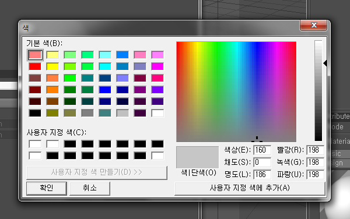
Task: Click the blue (파랑) value field
Action: click(315, 174)
